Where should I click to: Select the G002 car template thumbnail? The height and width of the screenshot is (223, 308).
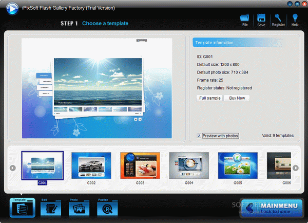pos(91,165)
